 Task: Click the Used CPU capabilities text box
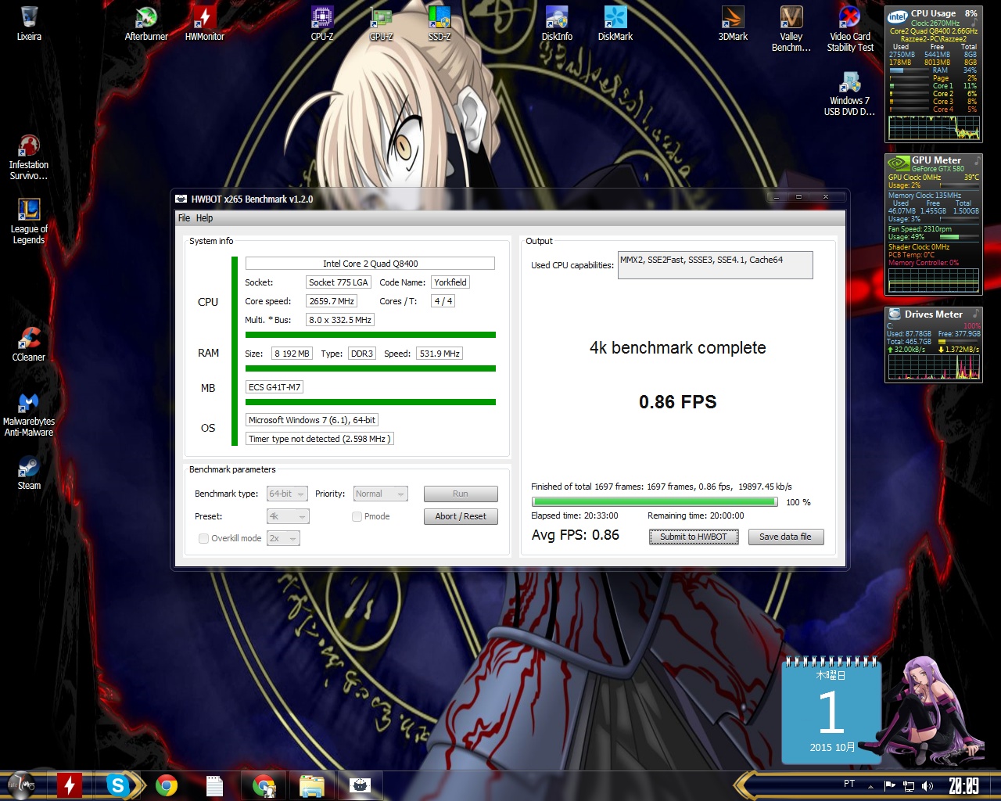tap(716, 265)
